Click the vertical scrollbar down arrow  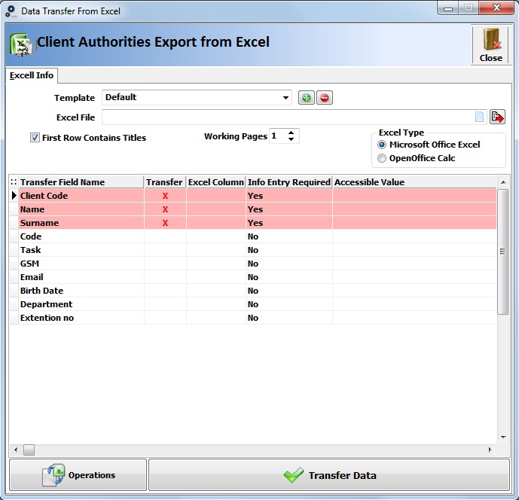pyautogui.click(x=503, y=437)
